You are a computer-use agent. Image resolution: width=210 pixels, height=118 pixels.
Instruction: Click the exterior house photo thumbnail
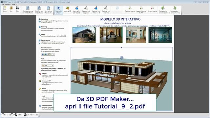84,35
